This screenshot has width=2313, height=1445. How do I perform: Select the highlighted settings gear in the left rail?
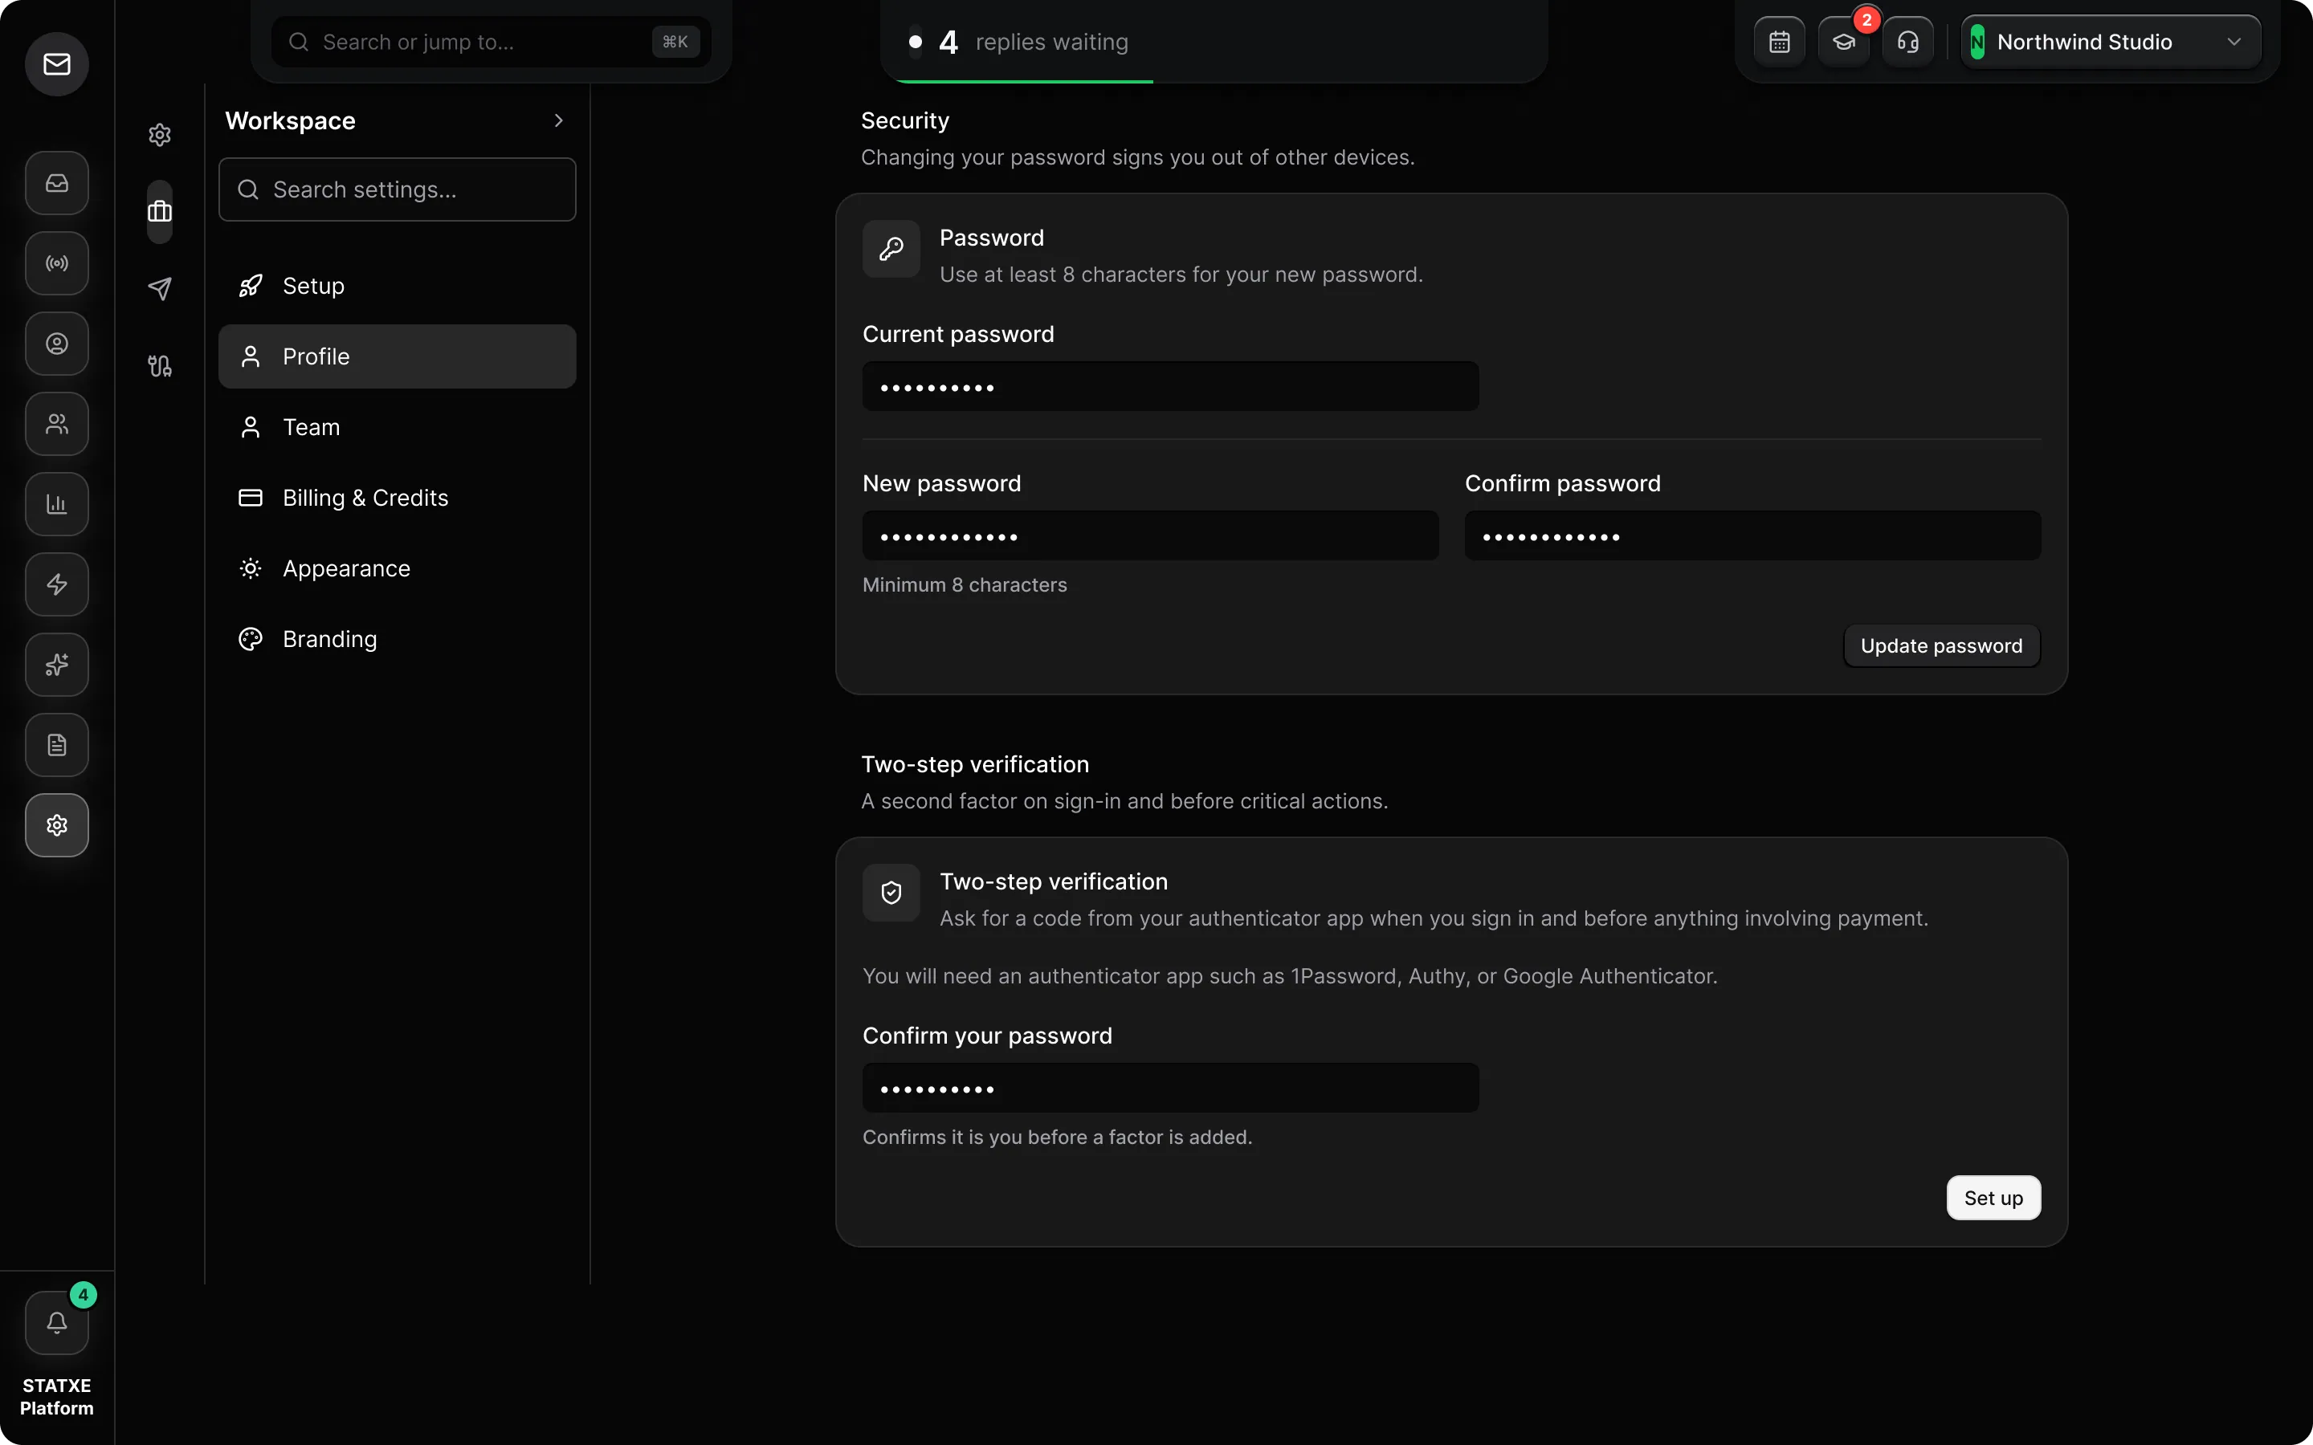tap(56, 824)
